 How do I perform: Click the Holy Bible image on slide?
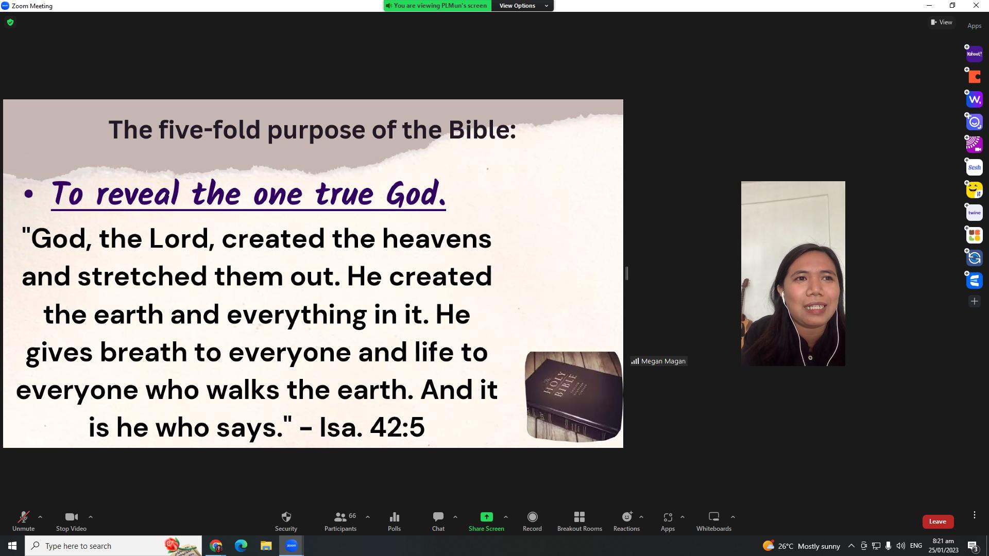(x=573, y=396)
